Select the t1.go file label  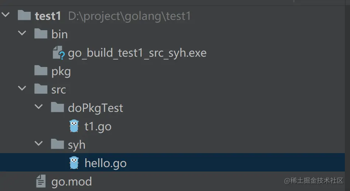pos(98,127)
